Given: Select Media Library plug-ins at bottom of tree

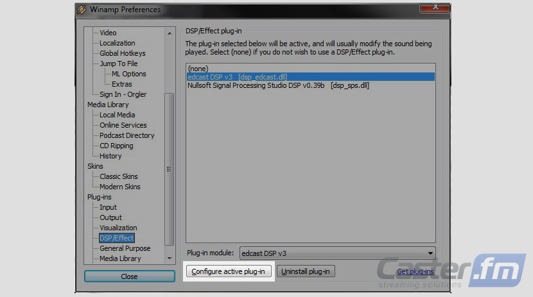Looking at the screenshot, I should [120, 259].
